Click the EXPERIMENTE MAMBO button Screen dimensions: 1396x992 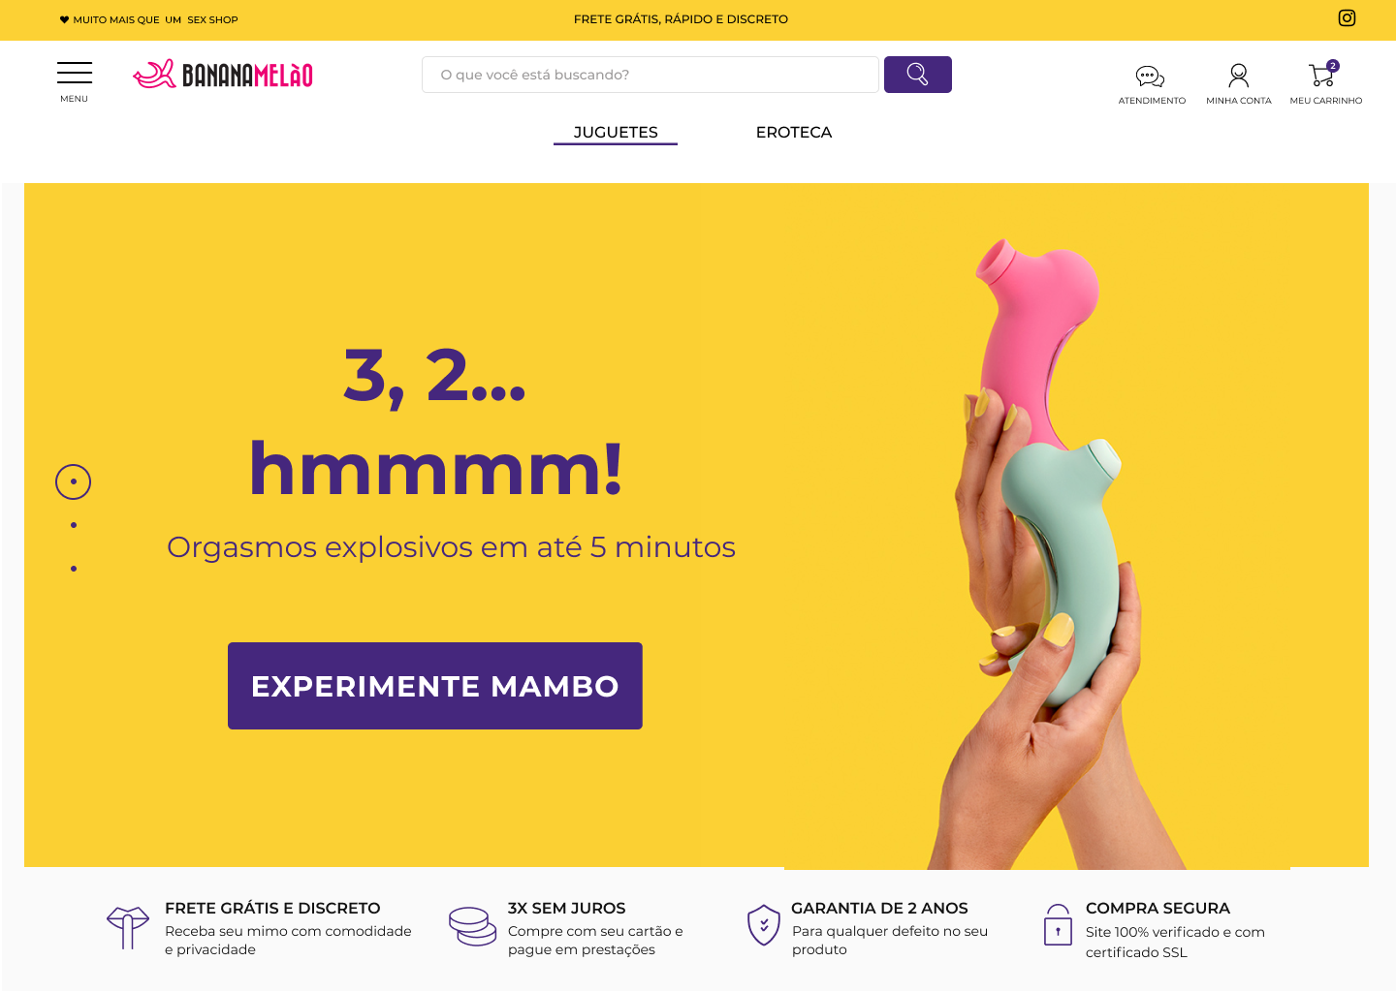click(x=435, y=686)
